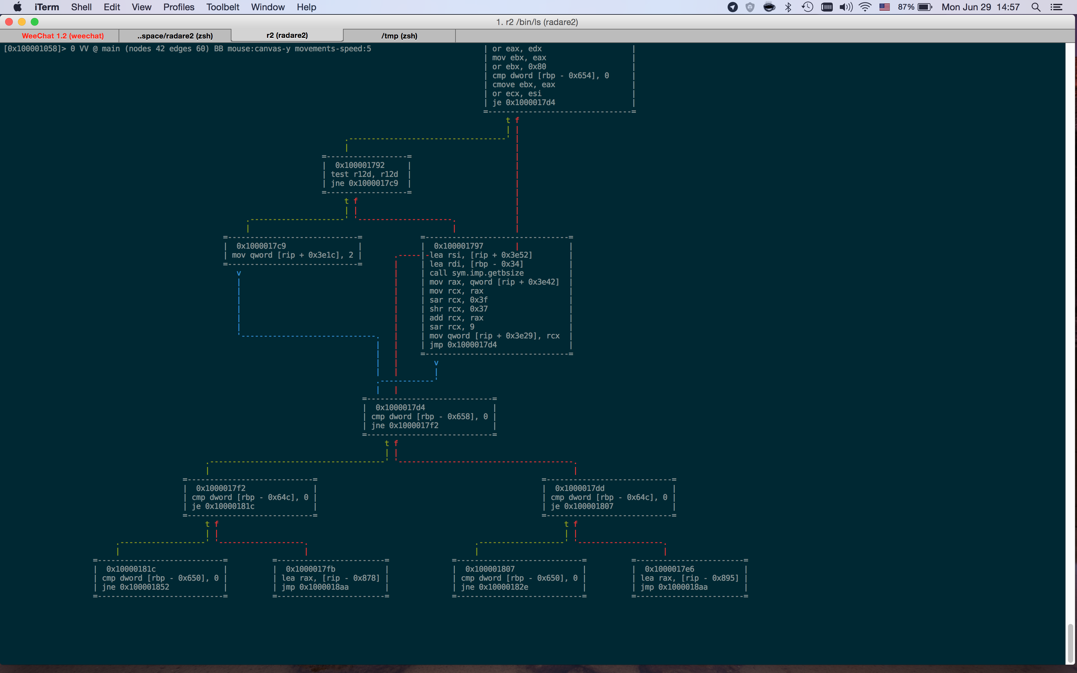Open the iTerm application menu

(47, 7)
